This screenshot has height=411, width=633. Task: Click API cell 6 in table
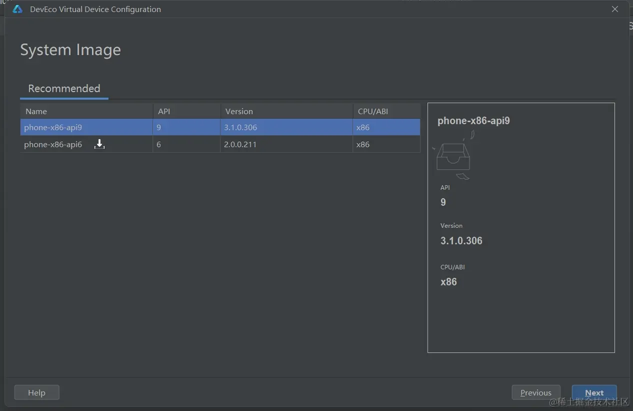click(186, 144)
